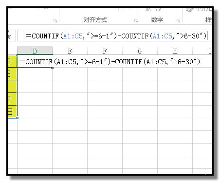Open dialog launcher preceding the 对齐方式 group
This screenshot has height=182, width=220.
pyautogui.click(x=55, y=20)
